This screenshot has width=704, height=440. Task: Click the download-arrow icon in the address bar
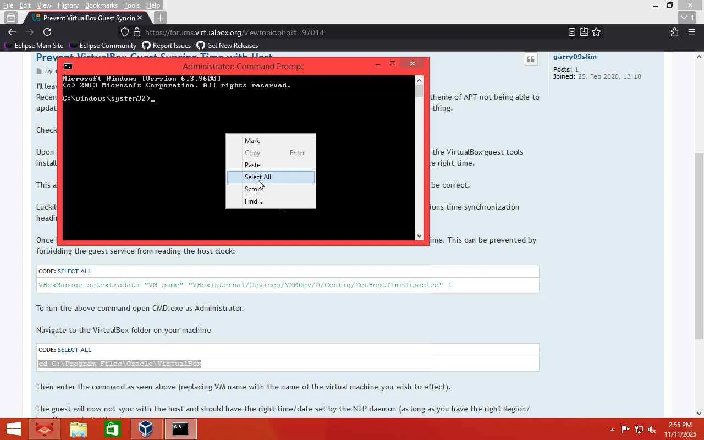[x=584, y=32]
